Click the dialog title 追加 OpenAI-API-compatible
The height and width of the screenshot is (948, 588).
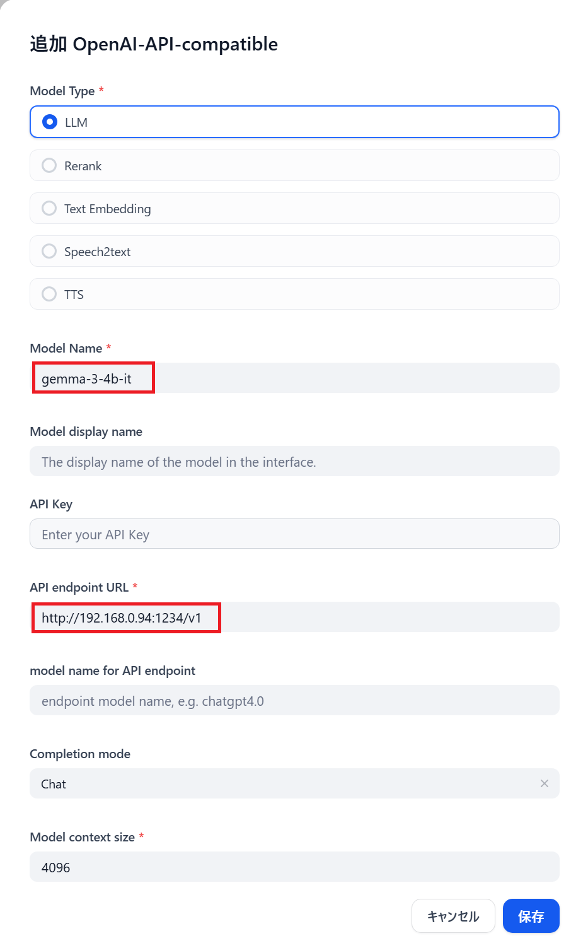(154, 44)
